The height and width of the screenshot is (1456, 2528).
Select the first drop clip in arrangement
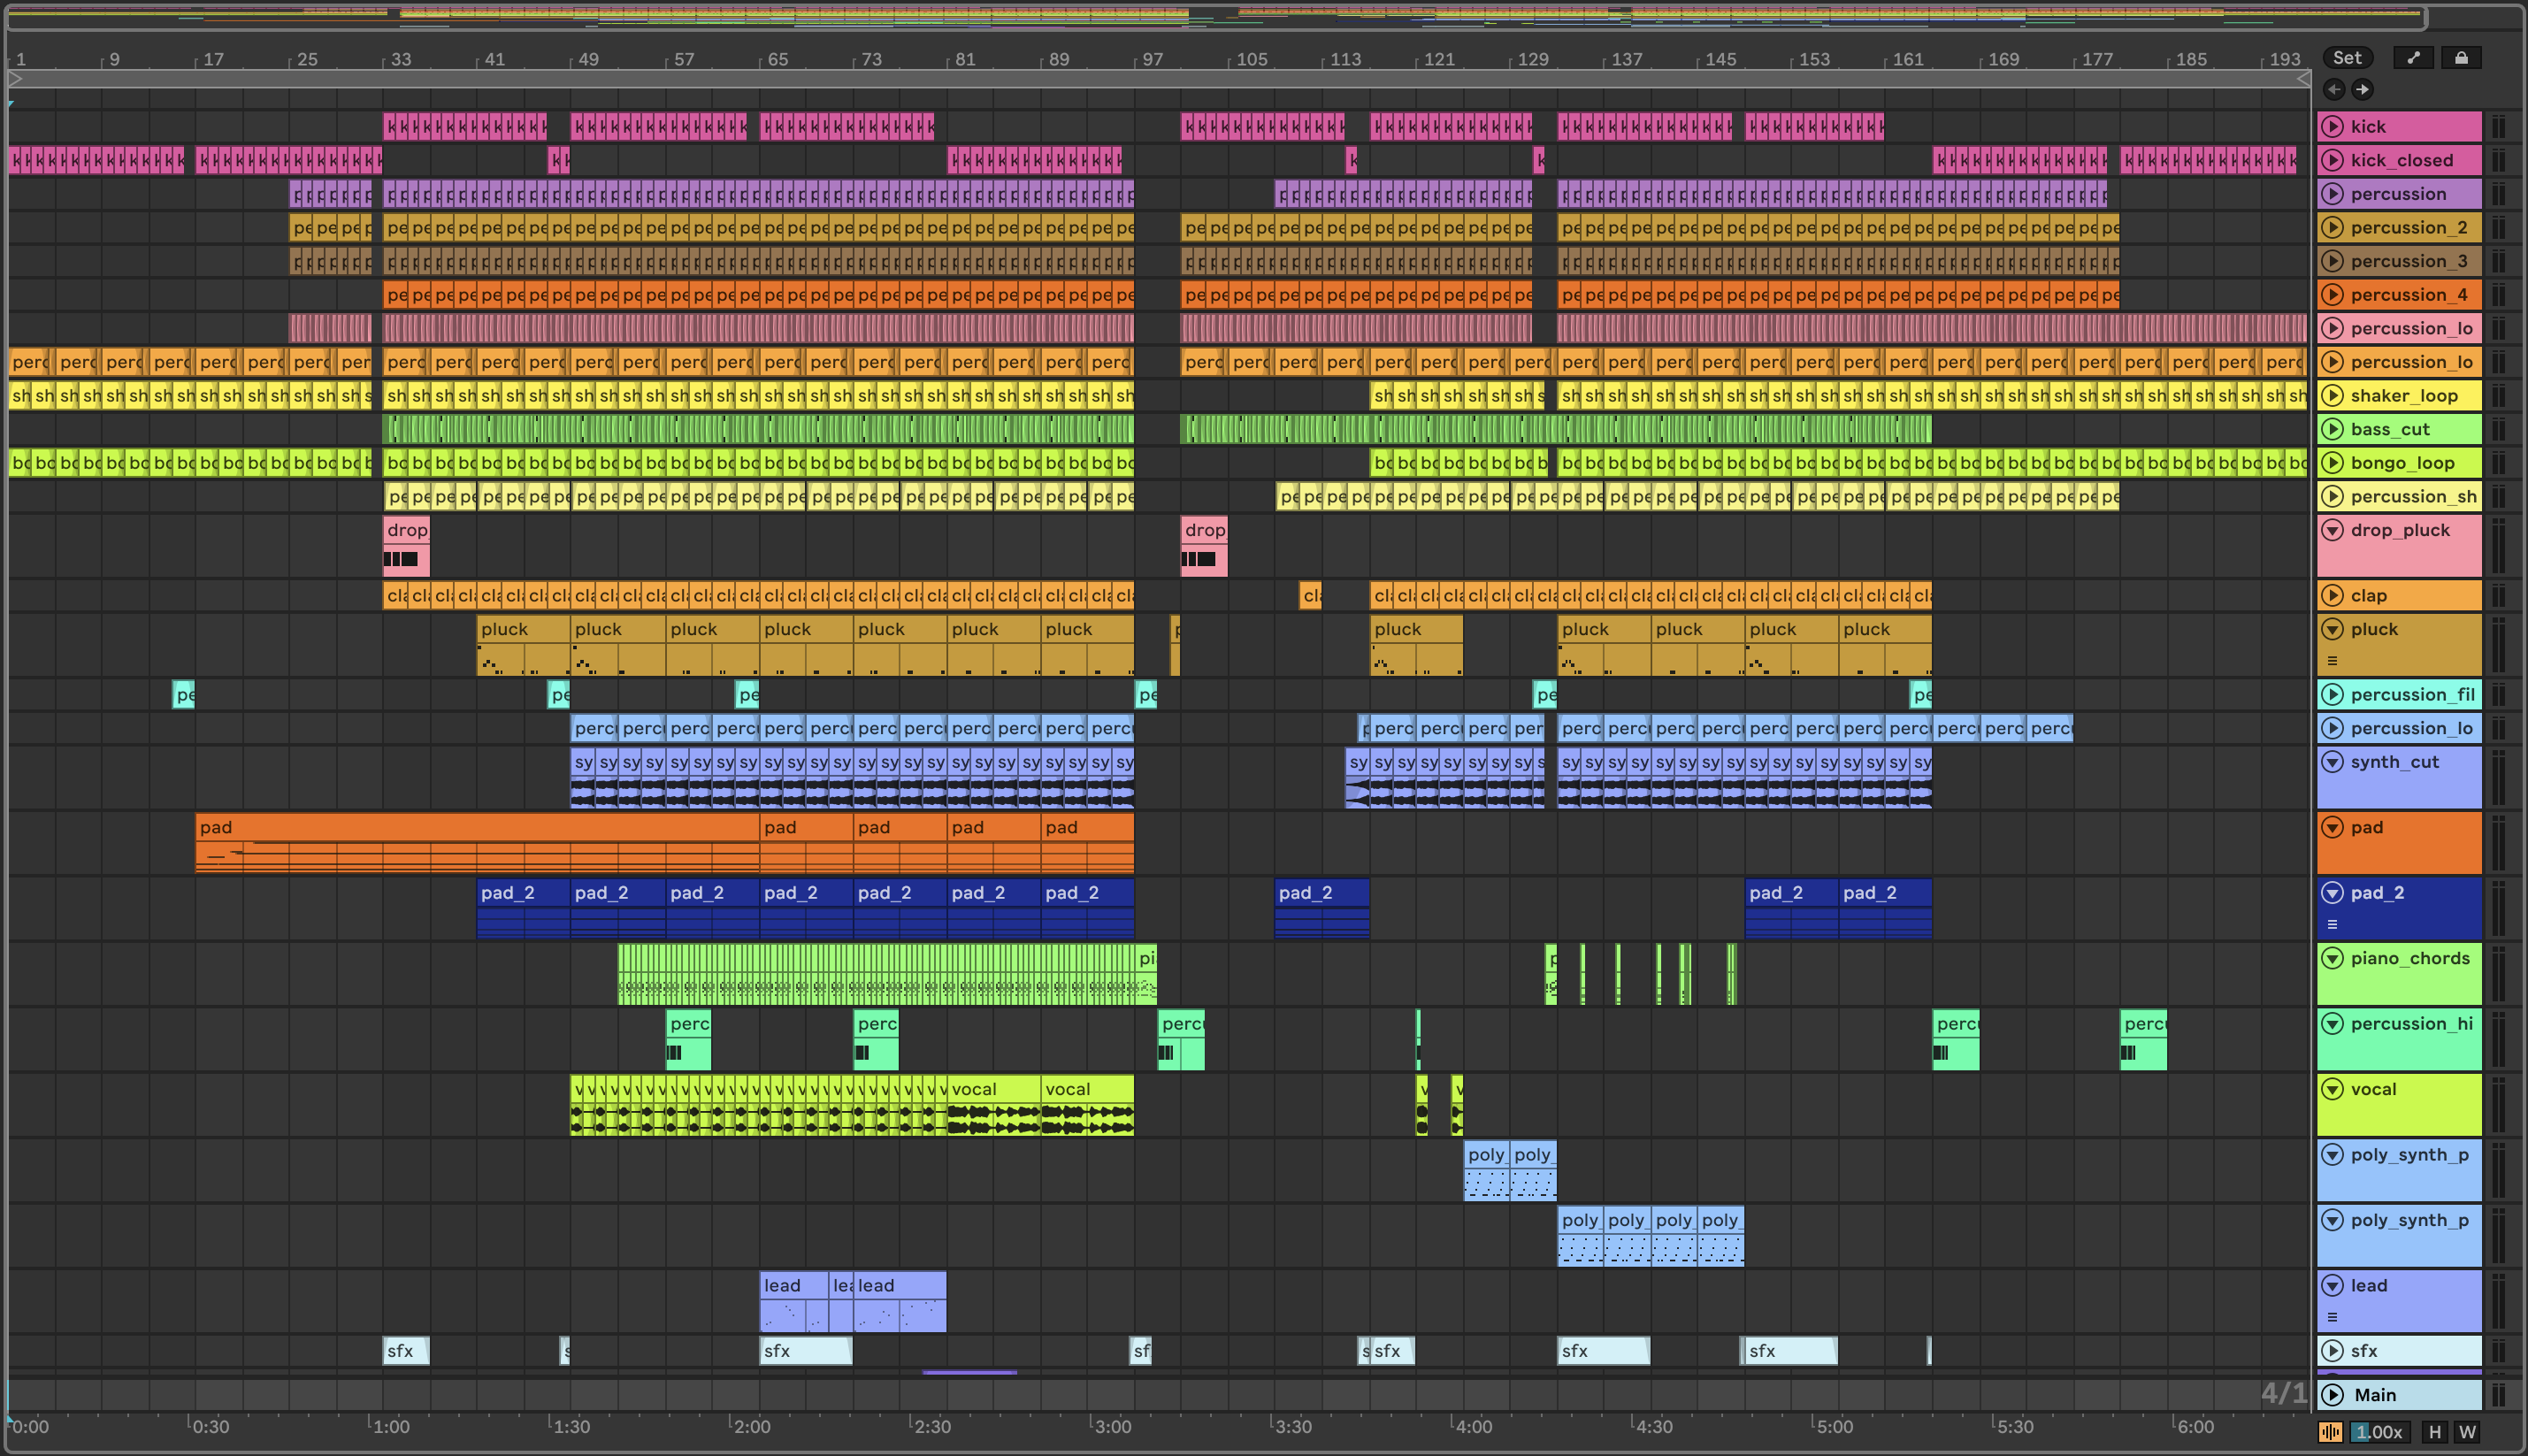[x=406, y=530]
